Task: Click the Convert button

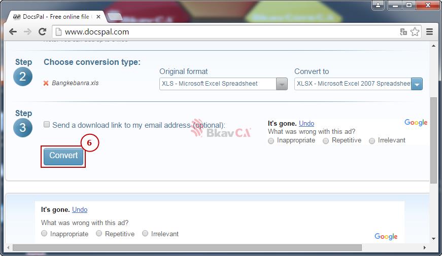Action: click(63, 156)
